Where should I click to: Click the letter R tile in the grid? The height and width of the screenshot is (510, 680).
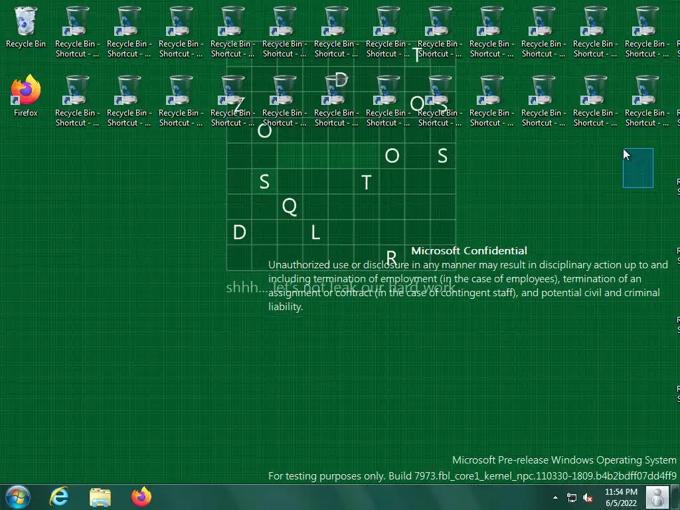coord(392,258)
